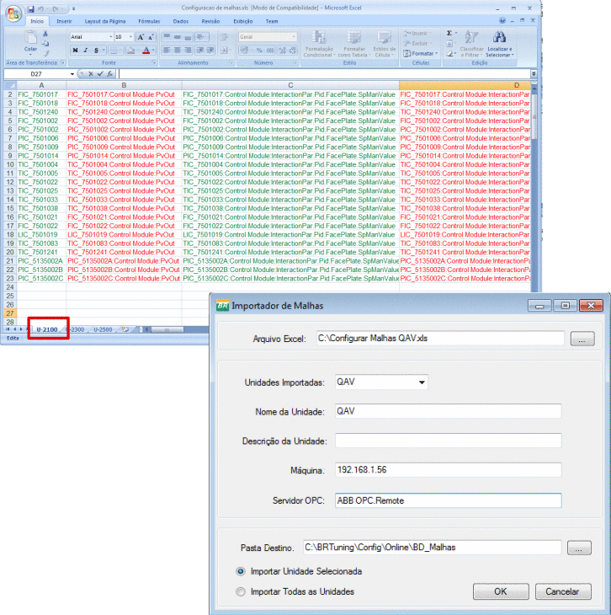This screenshot has height=615, width=611.
Task: Click the Colar paste icon
Action: (31, 39)
